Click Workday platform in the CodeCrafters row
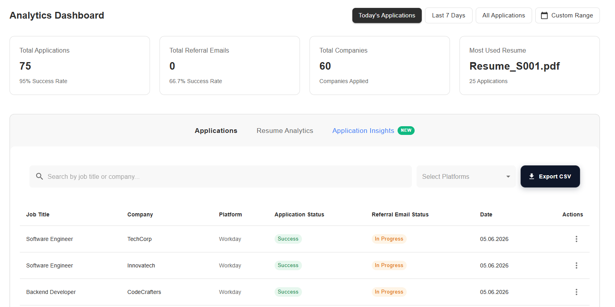The height and width of the screenshot is (307, 615). coord(230,292)
